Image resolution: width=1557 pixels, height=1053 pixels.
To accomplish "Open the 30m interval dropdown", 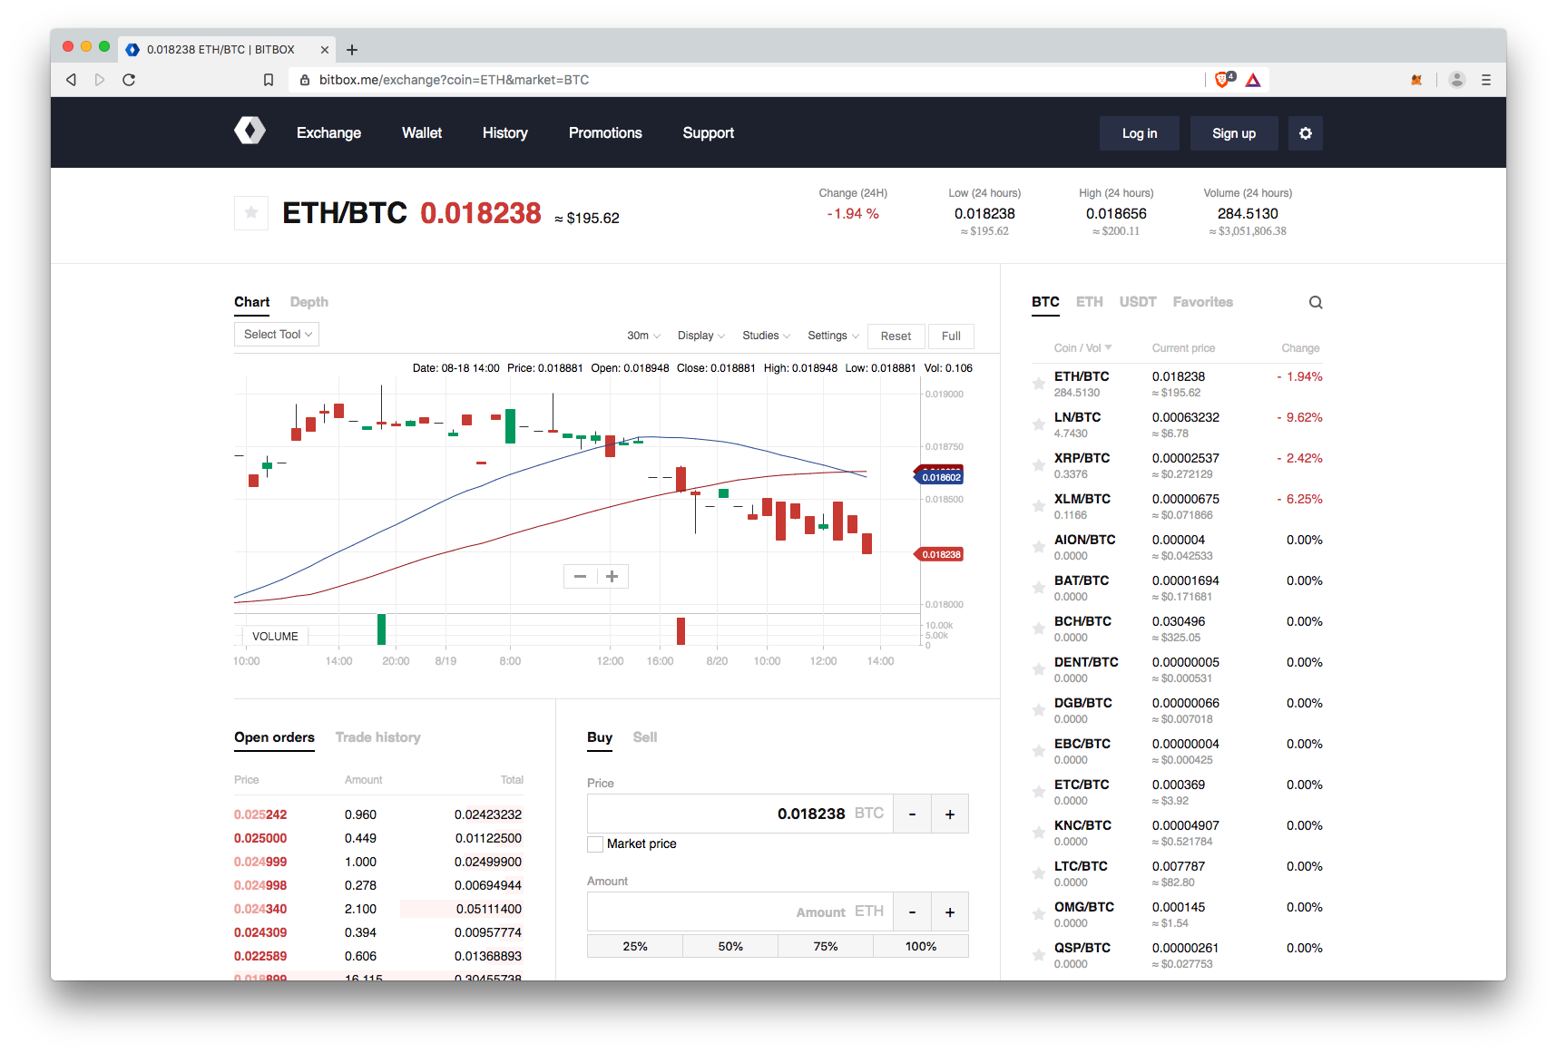I will point(643,336).
